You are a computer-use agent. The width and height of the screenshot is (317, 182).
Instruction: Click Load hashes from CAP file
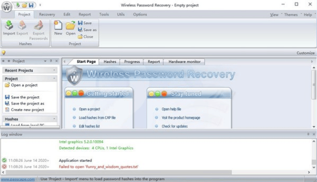click(97, 117)
